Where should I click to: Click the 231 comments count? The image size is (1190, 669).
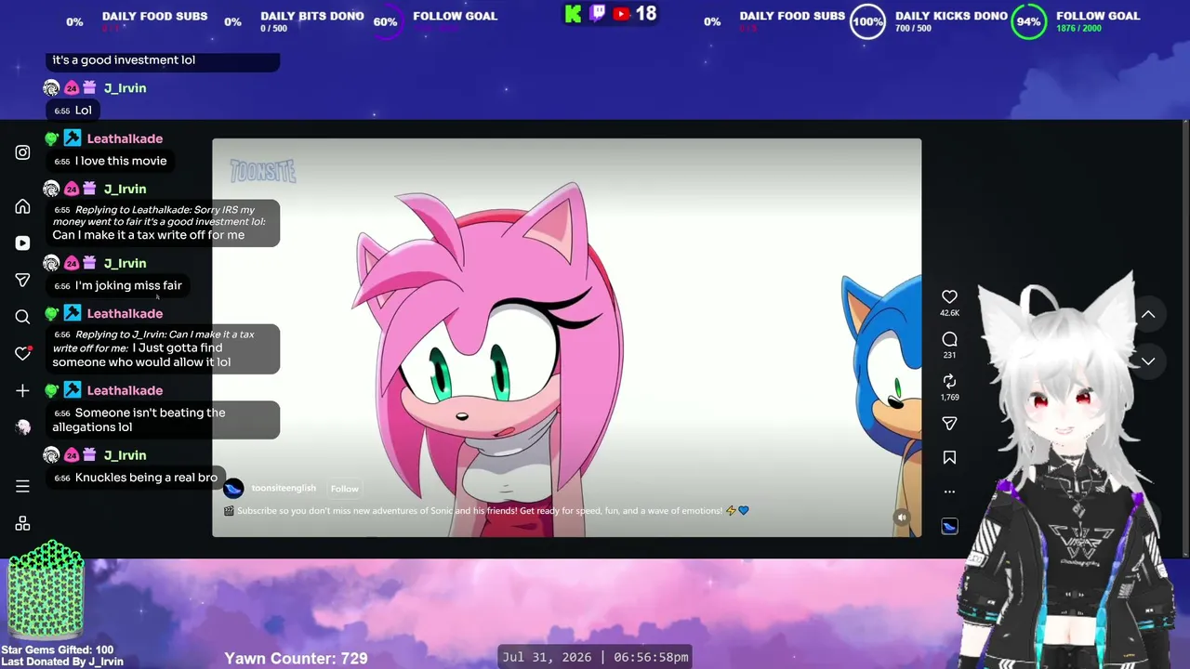pos(949,355)
